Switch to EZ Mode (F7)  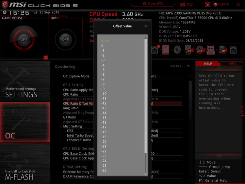tap(153, 4)
